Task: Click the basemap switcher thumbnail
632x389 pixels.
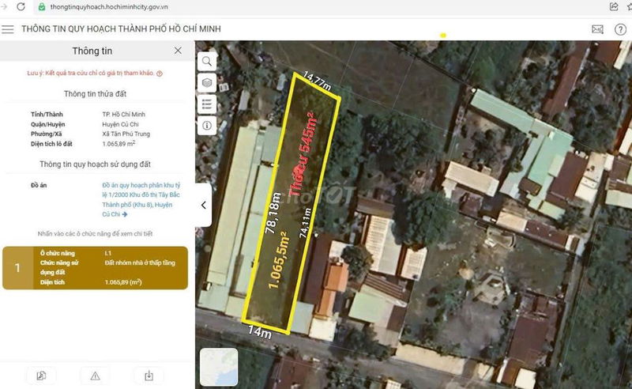Action: point(219,367)
